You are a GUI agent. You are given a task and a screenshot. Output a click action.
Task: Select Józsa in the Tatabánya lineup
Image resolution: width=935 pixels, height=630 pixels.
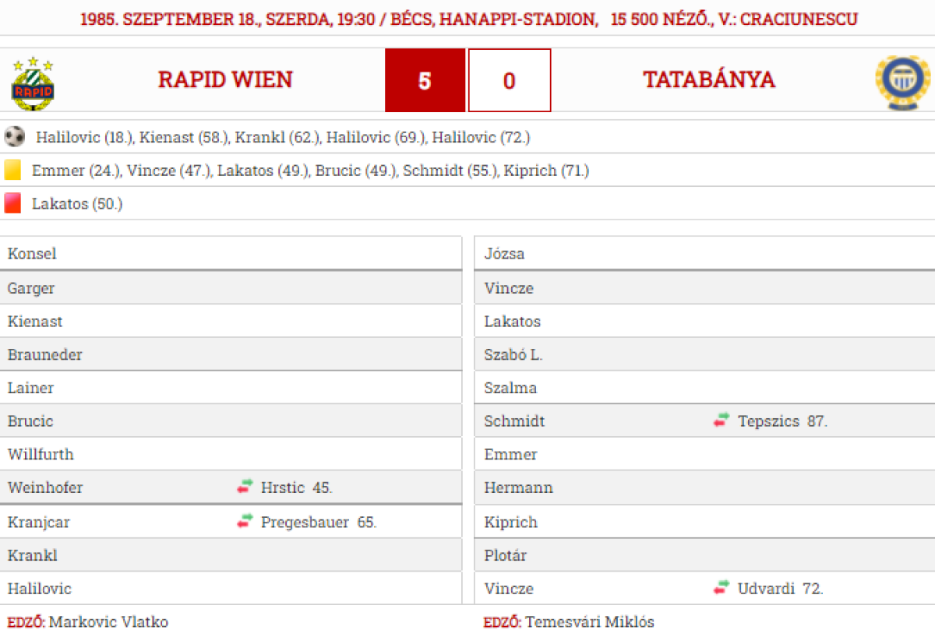(504, 254)
